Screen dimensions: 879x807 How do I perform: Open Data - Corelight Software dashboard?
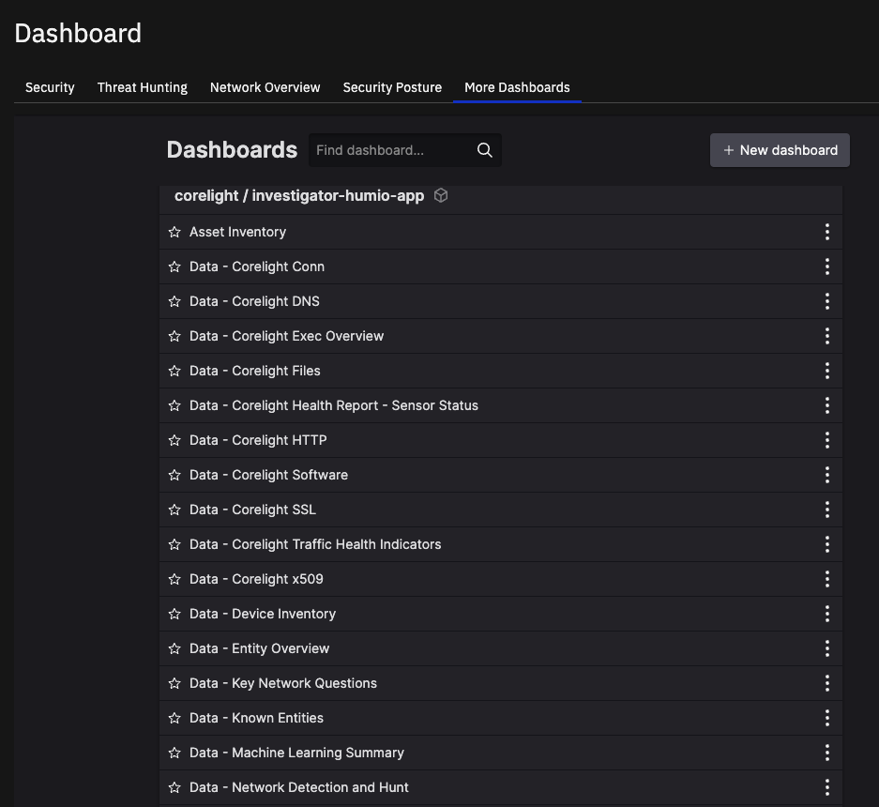pyautogui.click(x=268, y=476)
